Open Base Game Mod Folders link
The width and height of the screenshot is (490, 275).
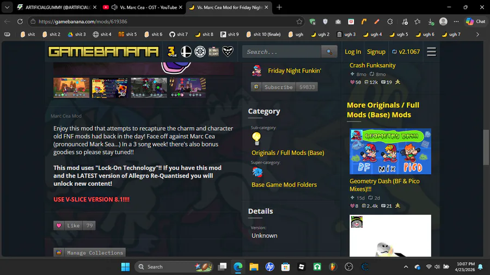(x=284, y=185)
